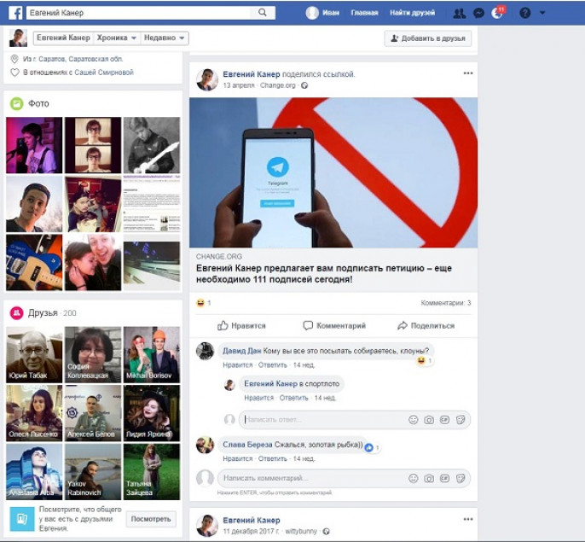Insert emoji icon in reply field

click(x=413, y=420)
